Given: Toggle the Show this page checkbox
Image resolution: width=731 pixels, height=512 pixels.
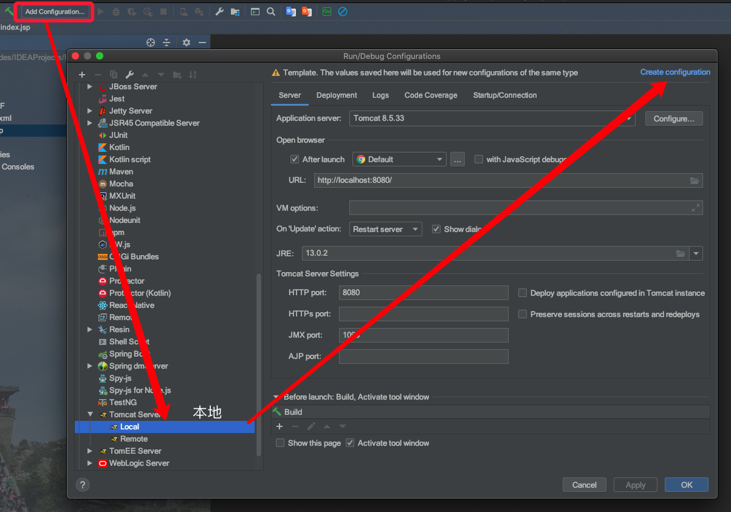Looking at the screenshot, I should point(280,443).
